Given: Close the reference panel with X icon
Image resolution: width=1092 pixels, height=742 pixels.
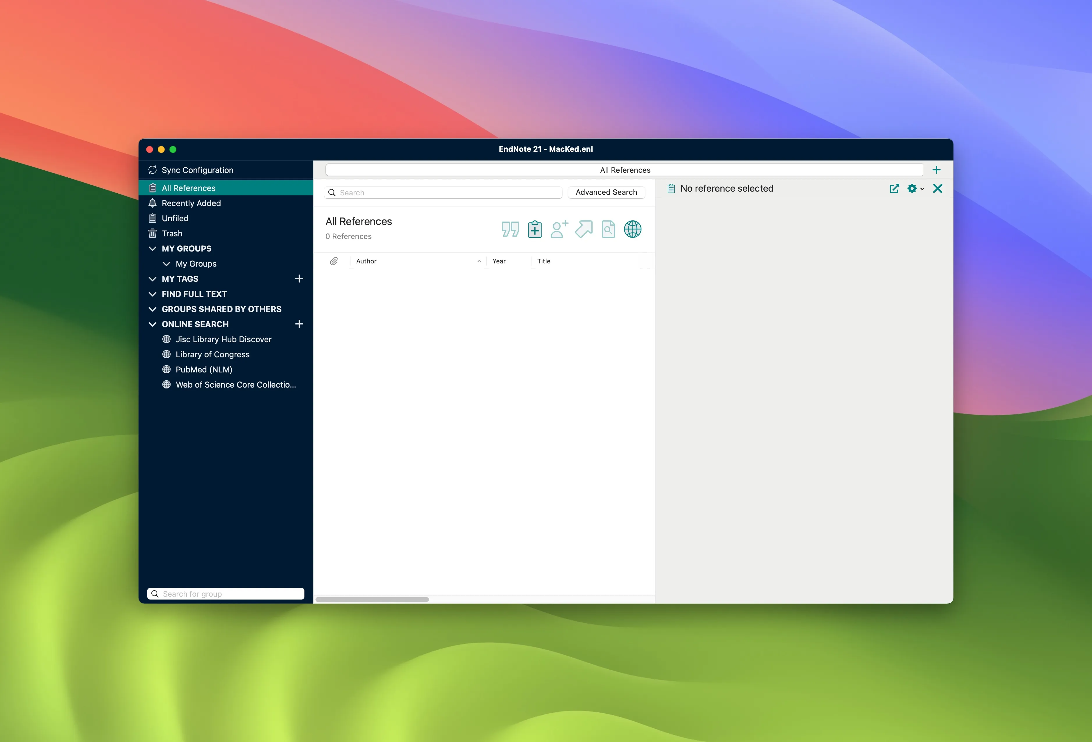Looking at the screenshot, I should point(937,189).
